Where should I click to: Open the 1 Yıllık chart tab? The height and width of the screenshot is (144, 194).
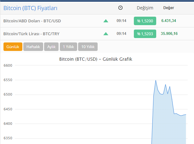coord(68,47)
